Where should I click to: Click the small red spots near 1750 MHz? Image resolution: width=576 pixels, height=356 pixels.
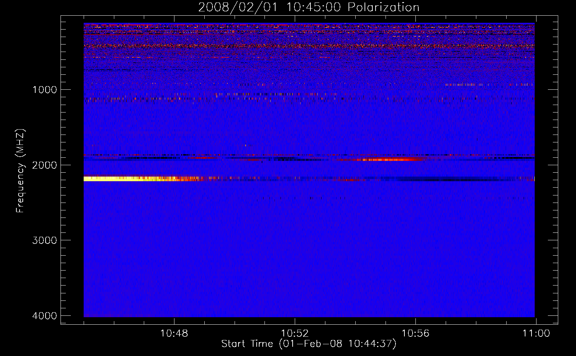click(247, 145)
